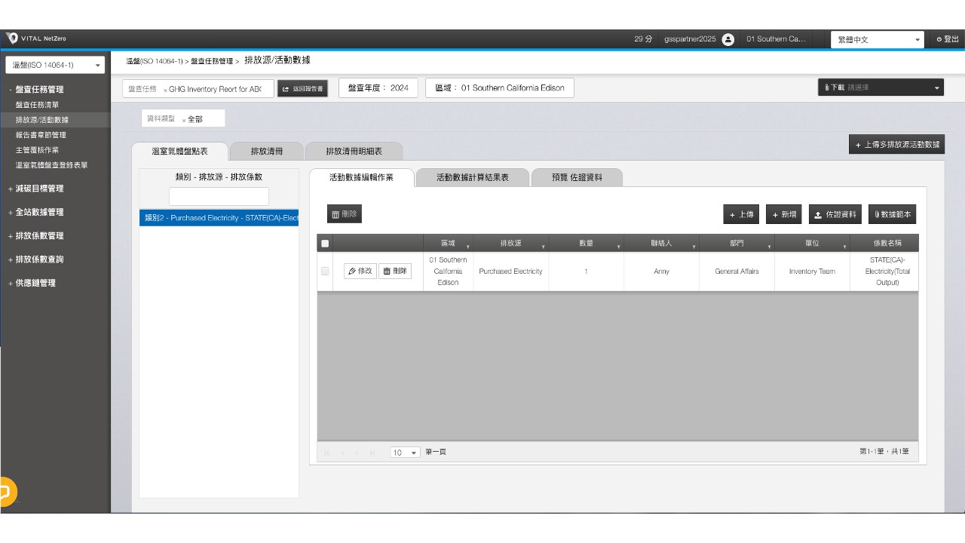This screenshot has height=543, width=965.
Task: Switch to the 排放清冊明細表 tab
Action: 354,151
